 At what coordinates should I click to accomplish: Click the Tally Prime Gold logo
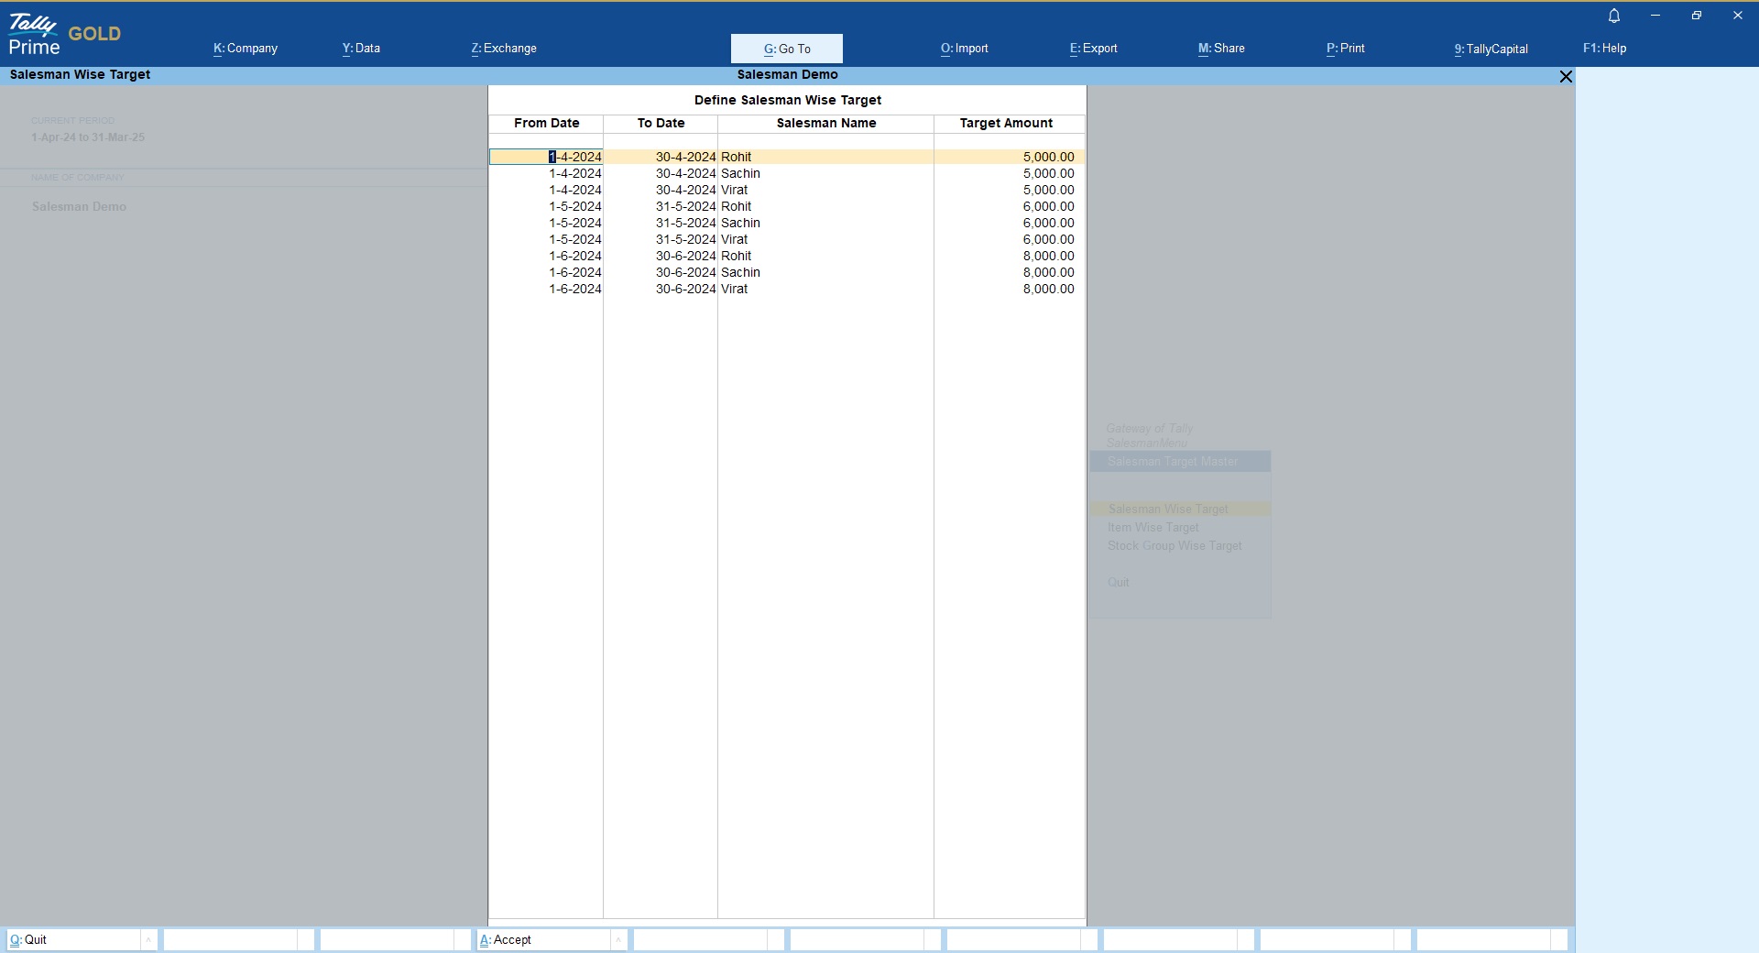point(63,35)
